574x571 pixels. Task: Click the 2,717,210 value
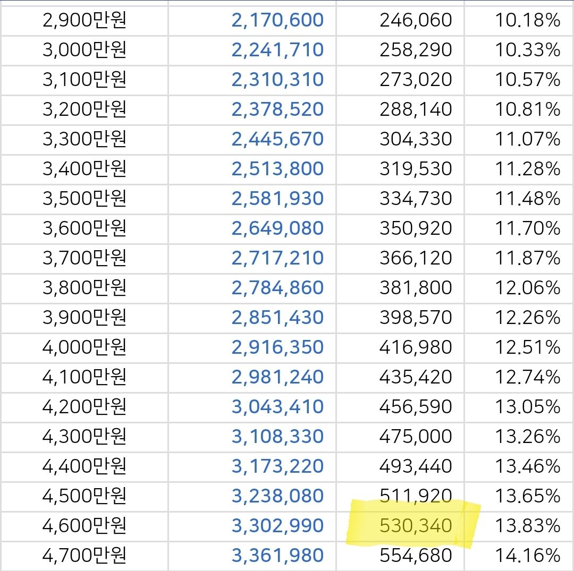(278, 258)
